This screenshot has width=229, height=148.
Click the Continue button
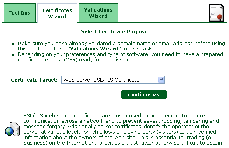[144, 94]
